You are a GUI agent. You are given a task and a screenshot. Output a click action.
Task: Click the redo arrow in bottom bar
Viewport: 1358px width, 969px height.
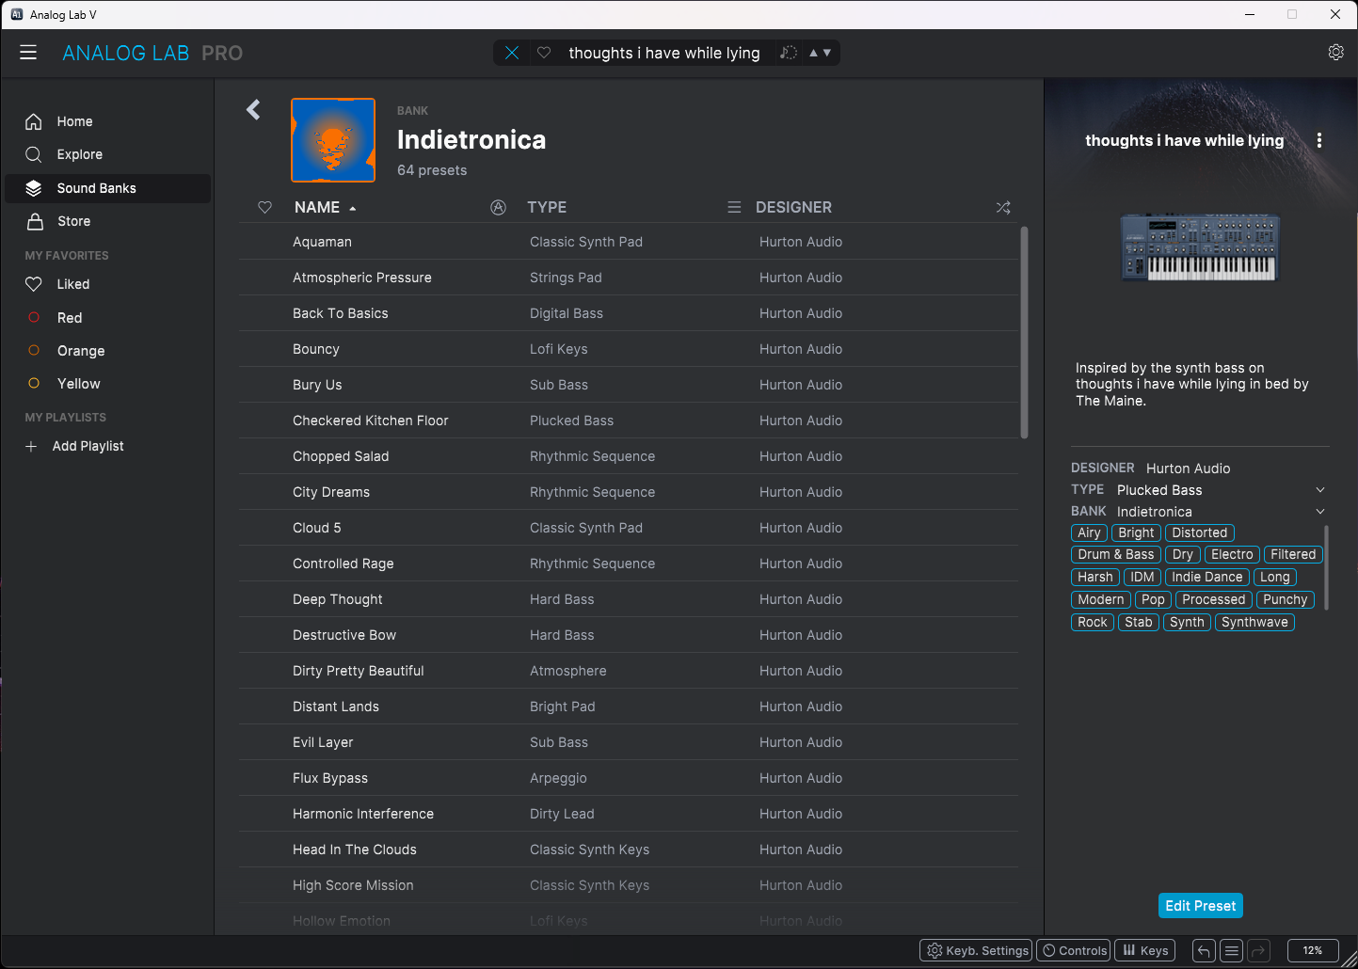tap(1259, 950)
